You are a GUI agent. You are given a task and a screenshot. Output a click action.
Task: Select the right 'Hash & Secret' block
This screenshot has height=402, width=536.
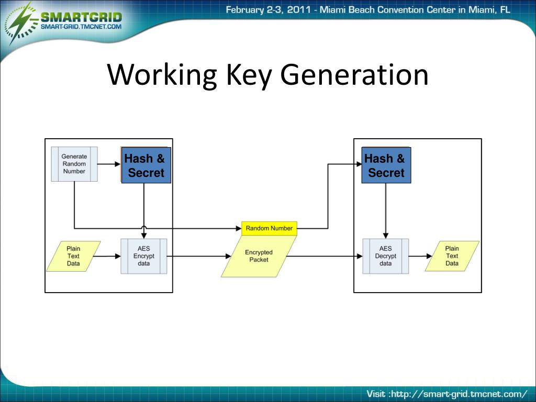pos(386,165)
